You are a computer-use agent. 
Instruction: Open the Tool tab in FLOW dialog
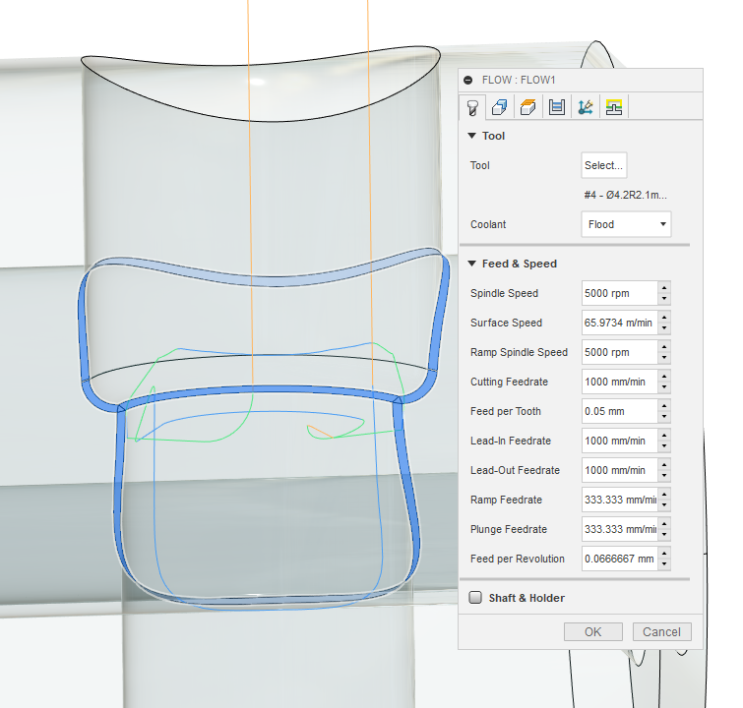472,107
